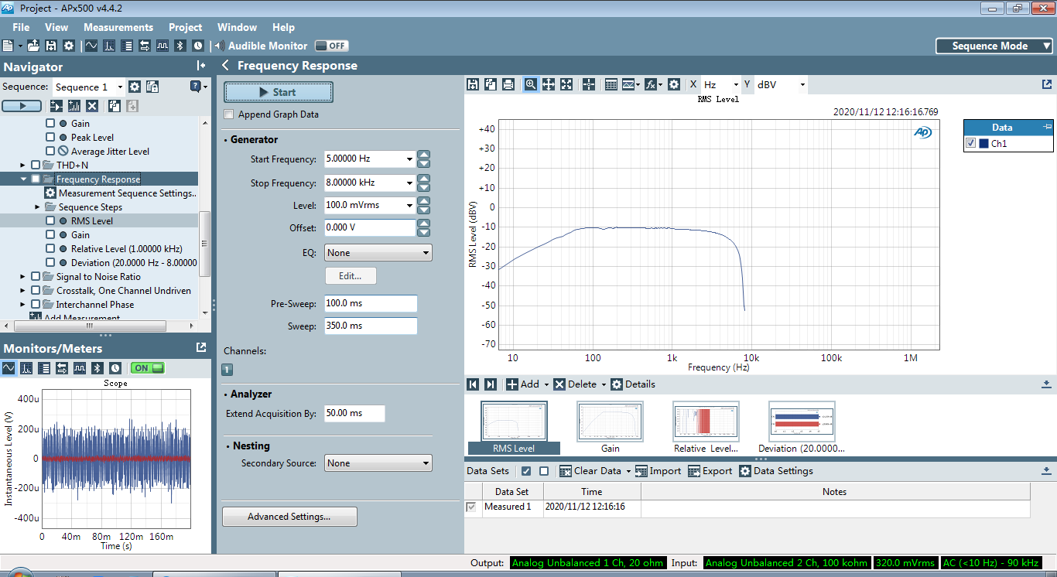Open Measurements menu
1057x577 pixels.
click(118, 27)
